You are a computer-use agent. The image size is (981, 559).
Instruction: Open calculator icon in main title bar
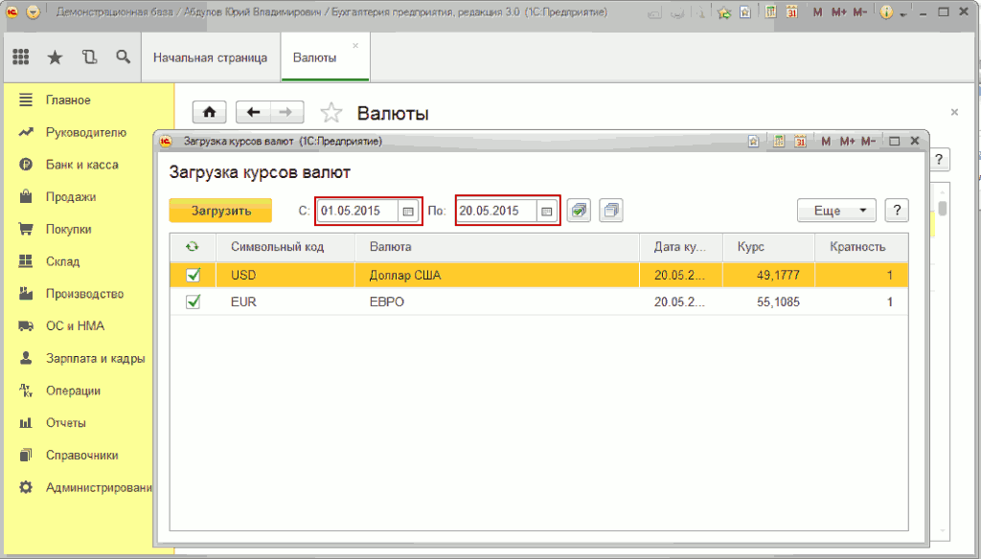771,11
